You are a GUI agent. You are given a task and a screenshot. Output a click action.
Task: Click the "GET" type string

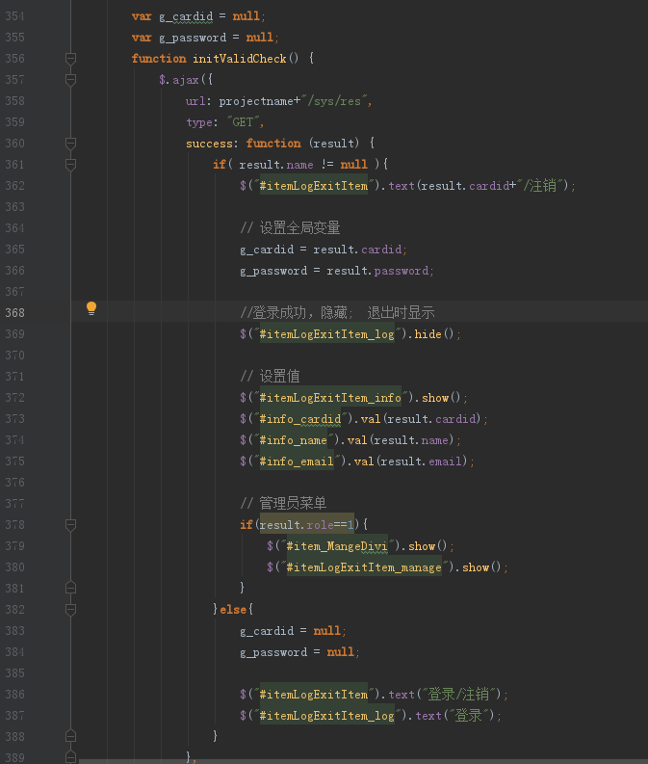click(x=243, y=122)
